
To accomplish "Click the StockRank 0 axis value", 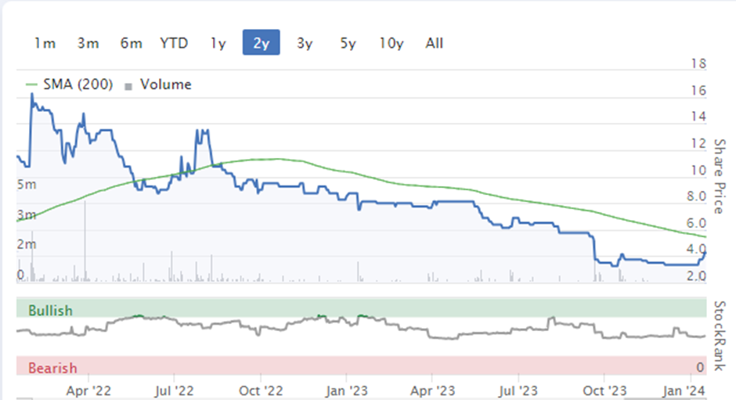I will coord(700,368).
